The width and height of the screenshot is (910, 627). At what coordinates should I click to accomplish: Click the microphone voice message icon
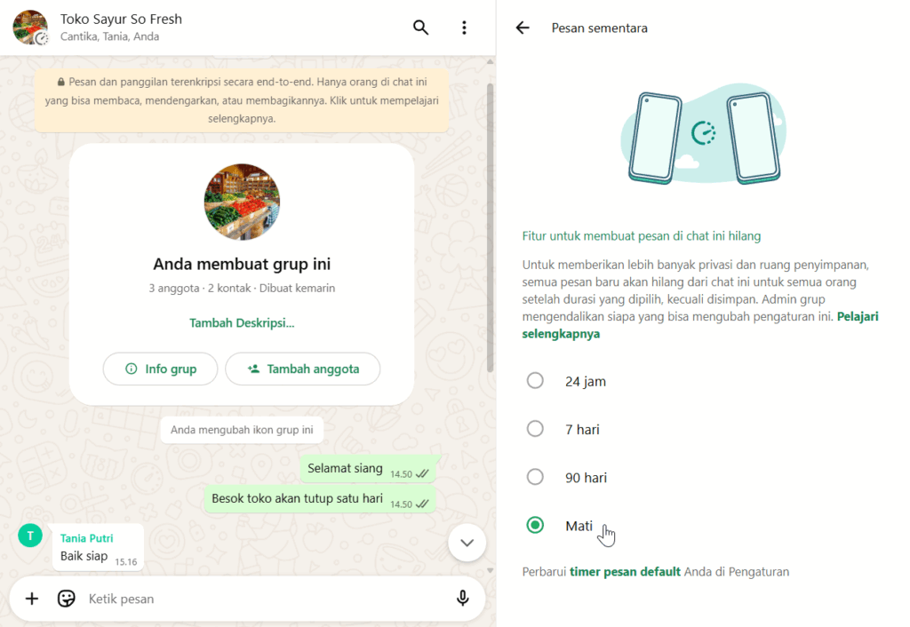click(x=462, y=598)
